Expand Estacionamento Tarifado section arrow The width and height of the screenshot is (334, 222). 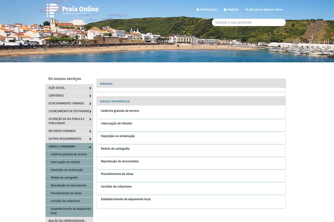tap(90, 104)
